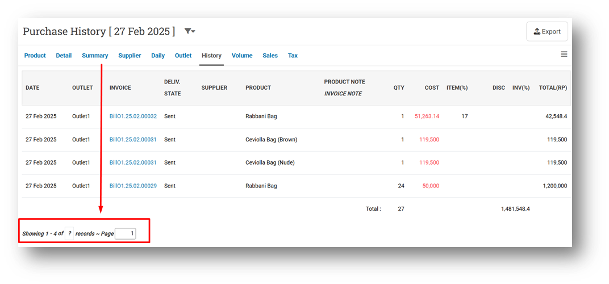Click the cost value 50,000
Image resolution: width=609 pixels, height=284 pixels.
431,186
